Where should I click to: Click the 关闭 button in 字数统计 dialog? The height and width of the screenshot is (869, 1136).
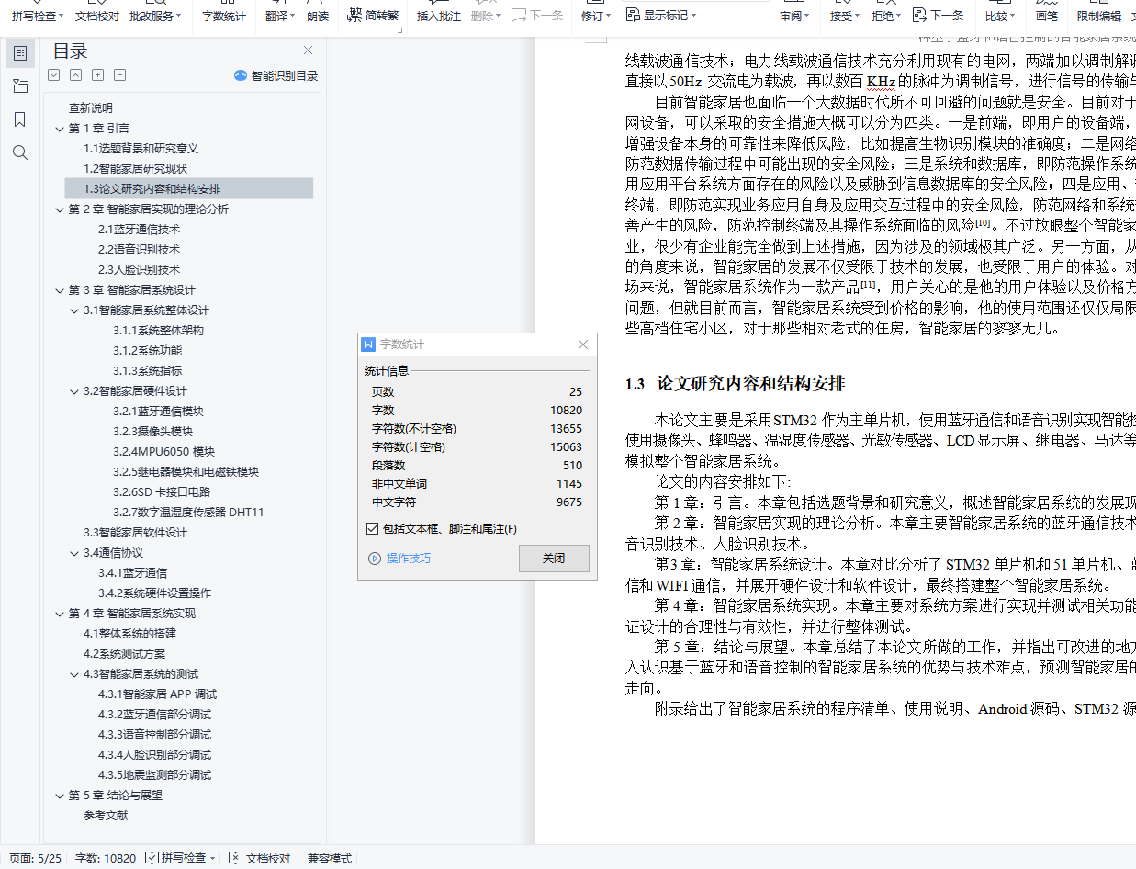[x=554, y=559]
